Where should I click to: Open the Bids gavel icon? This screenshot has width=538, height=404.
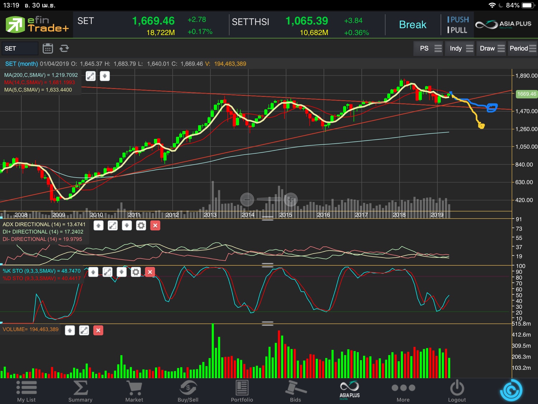[296, 391]
